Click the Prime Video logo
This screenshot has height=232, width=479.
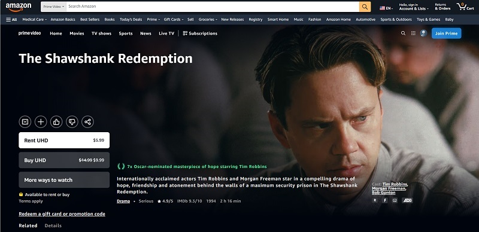tap(29, 33)
